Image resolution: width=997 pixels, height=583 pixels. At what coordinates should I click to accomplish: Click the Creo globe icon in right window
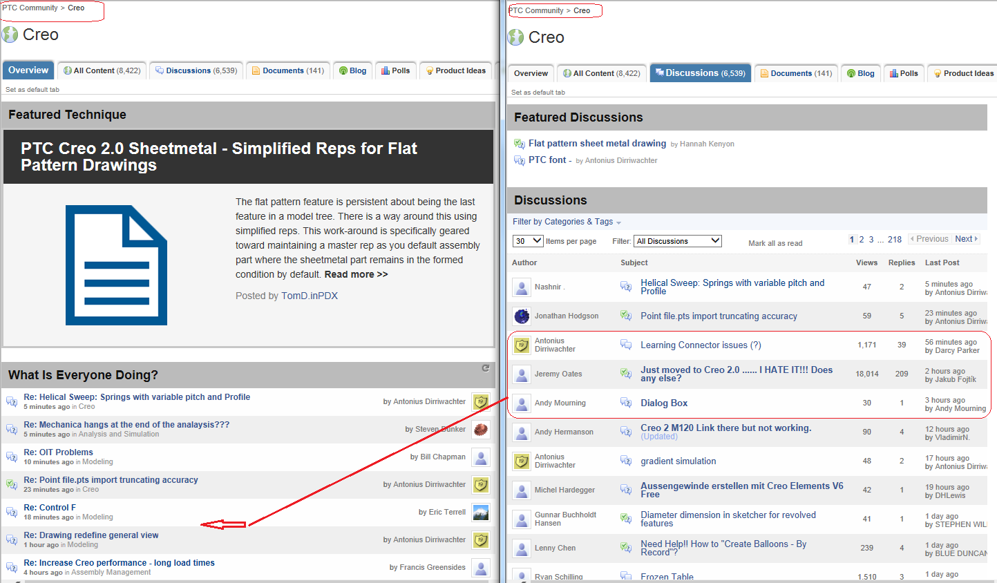[515, 37]
